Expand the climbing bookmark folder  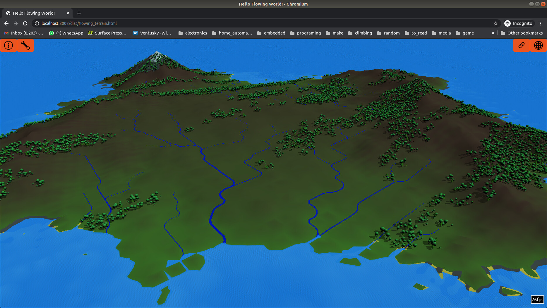click(360, 33)
